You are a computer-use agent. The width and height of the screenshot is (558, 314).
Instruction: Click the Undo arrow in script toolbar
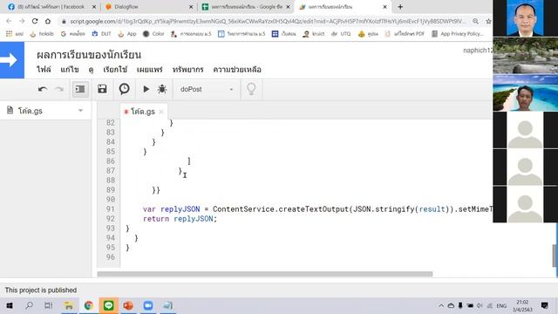[43, 89]
